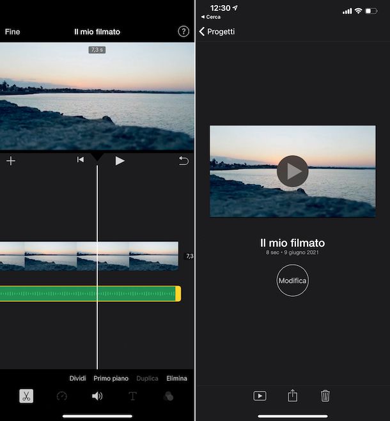Tap the 7,3 label beside the timeline clip
Viewport: 390px width, 421px height.
(x=190, y=256)
